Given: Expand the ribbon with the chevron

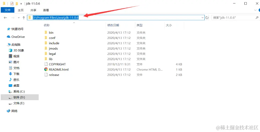Looking at the screenshot, I should point(255,10).
